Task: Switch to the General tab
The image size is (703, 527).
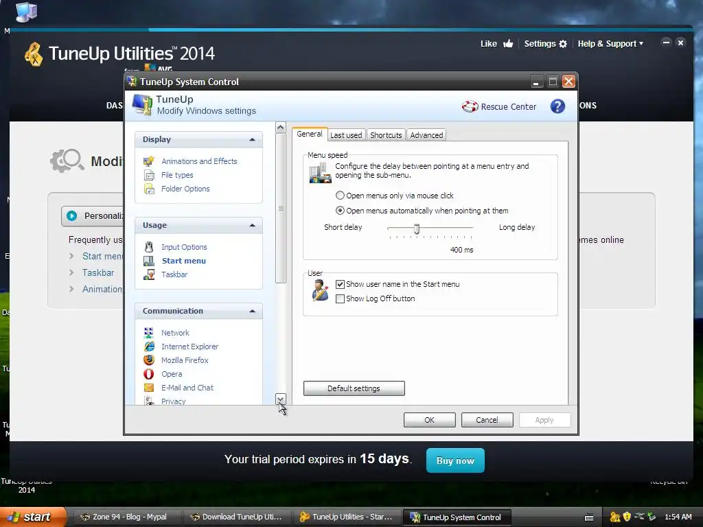Action: coord(310,134)
